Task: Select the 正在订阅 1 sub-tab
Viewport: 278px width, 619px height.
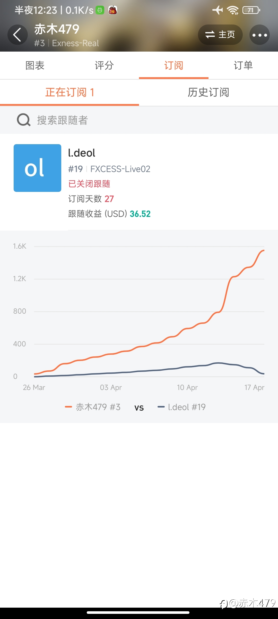Action: 69,92
